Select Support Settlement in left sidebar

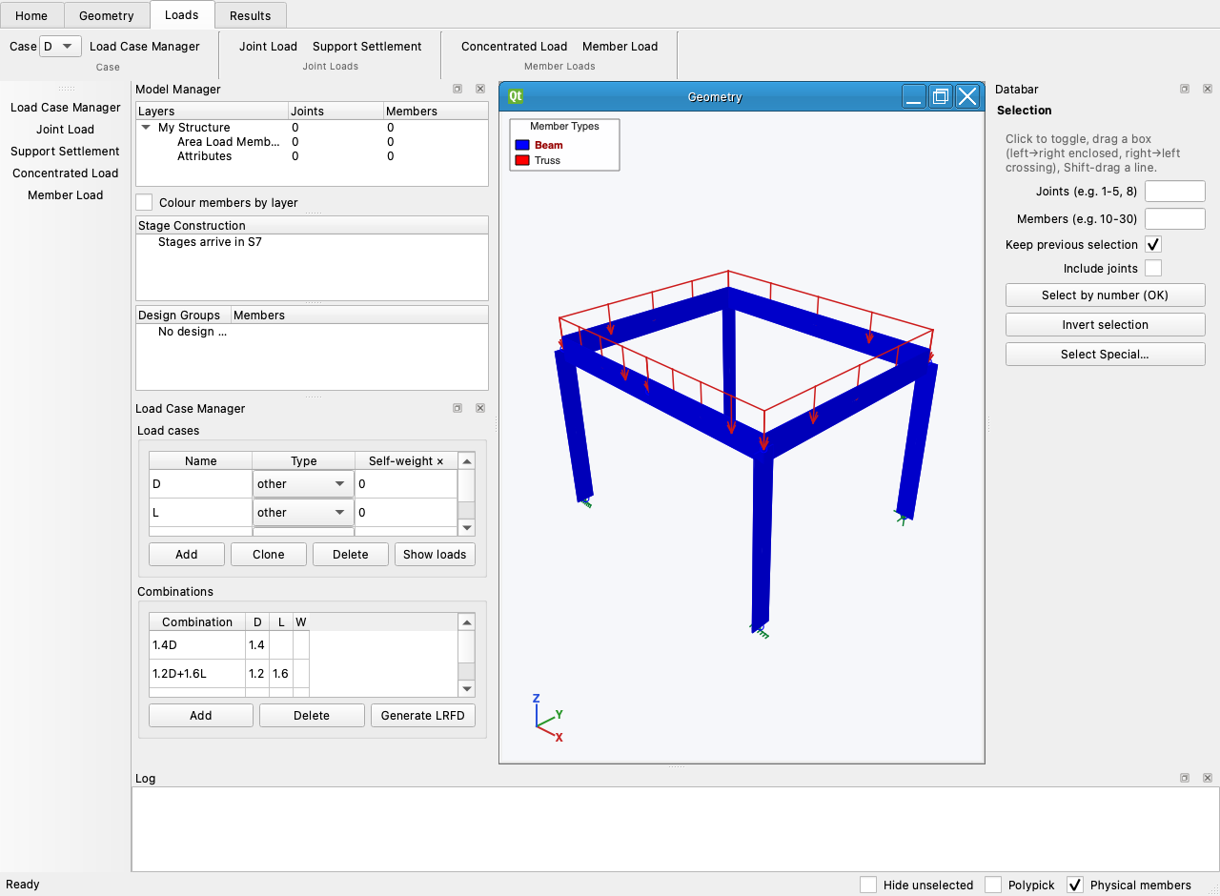coord(66,151)
